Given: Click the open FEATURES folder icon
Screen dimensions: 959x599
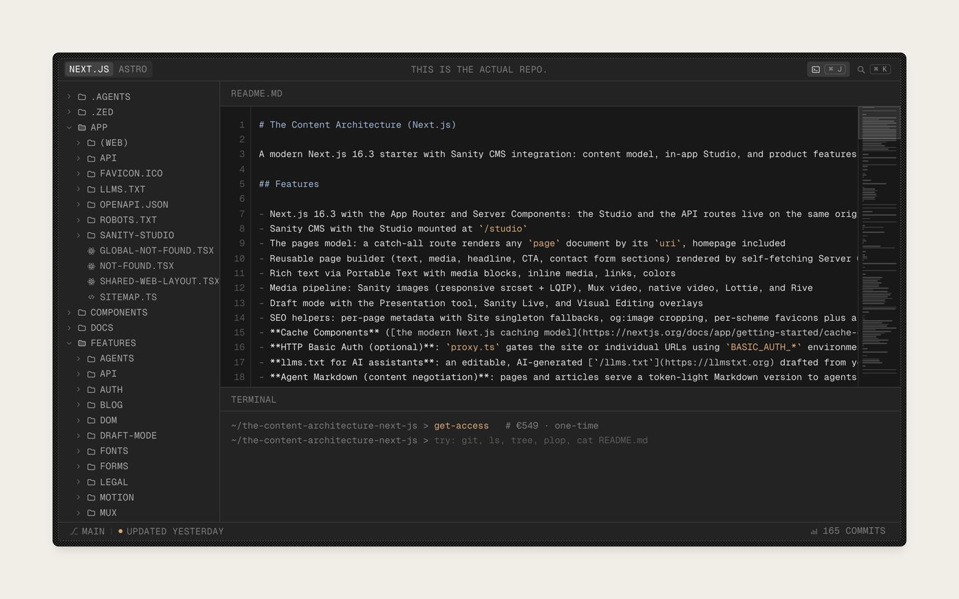Looking at the screenshot, I should tap(82, 343).
